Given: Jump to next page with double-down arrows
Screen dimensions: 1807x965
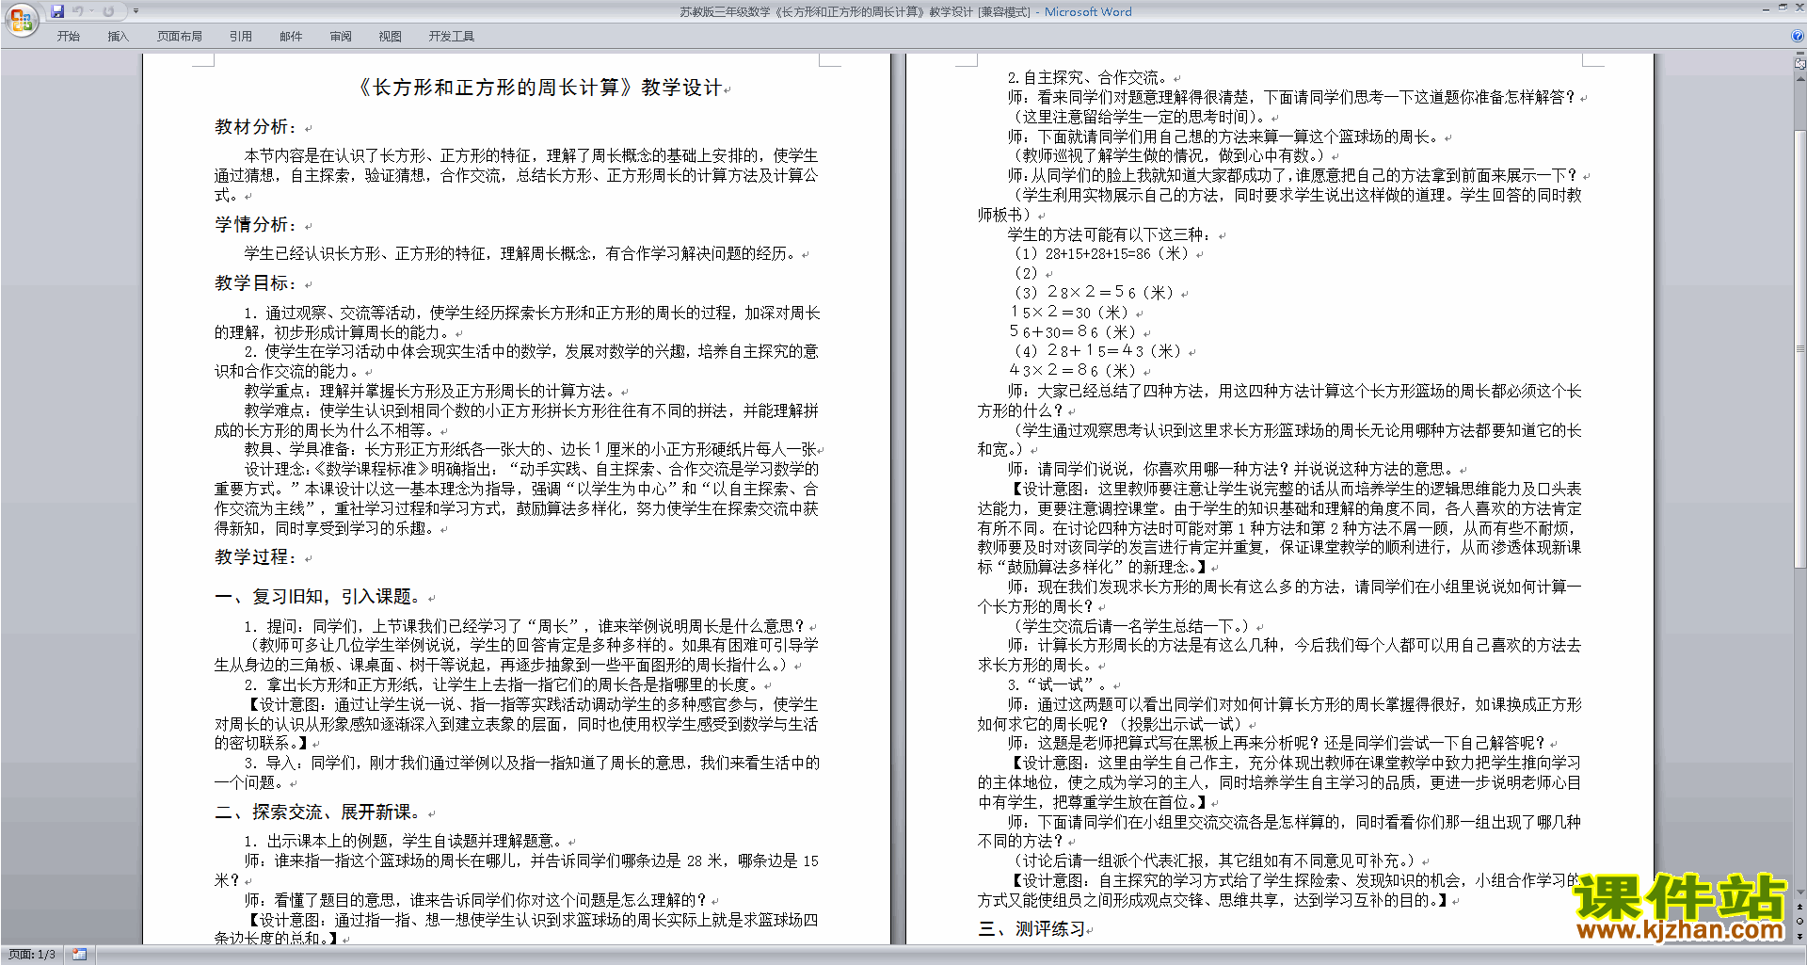Looking at the screenshot, I should [1800, 936].
